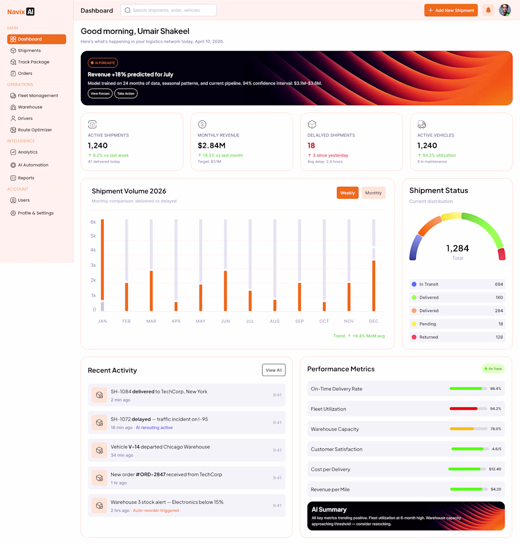Click the On-Time Delivery Rate progress bar

tap(468, 388)
